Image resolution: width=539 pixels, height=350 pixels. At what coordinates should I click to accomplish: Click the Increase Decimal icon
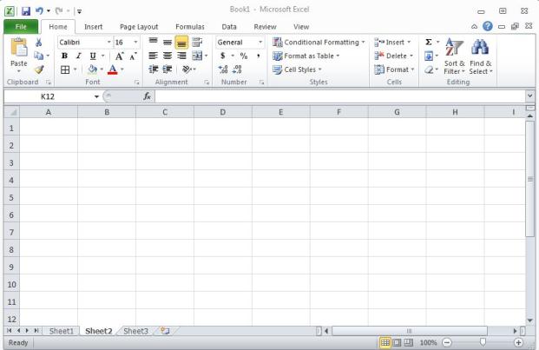click(x=222, y=70)
